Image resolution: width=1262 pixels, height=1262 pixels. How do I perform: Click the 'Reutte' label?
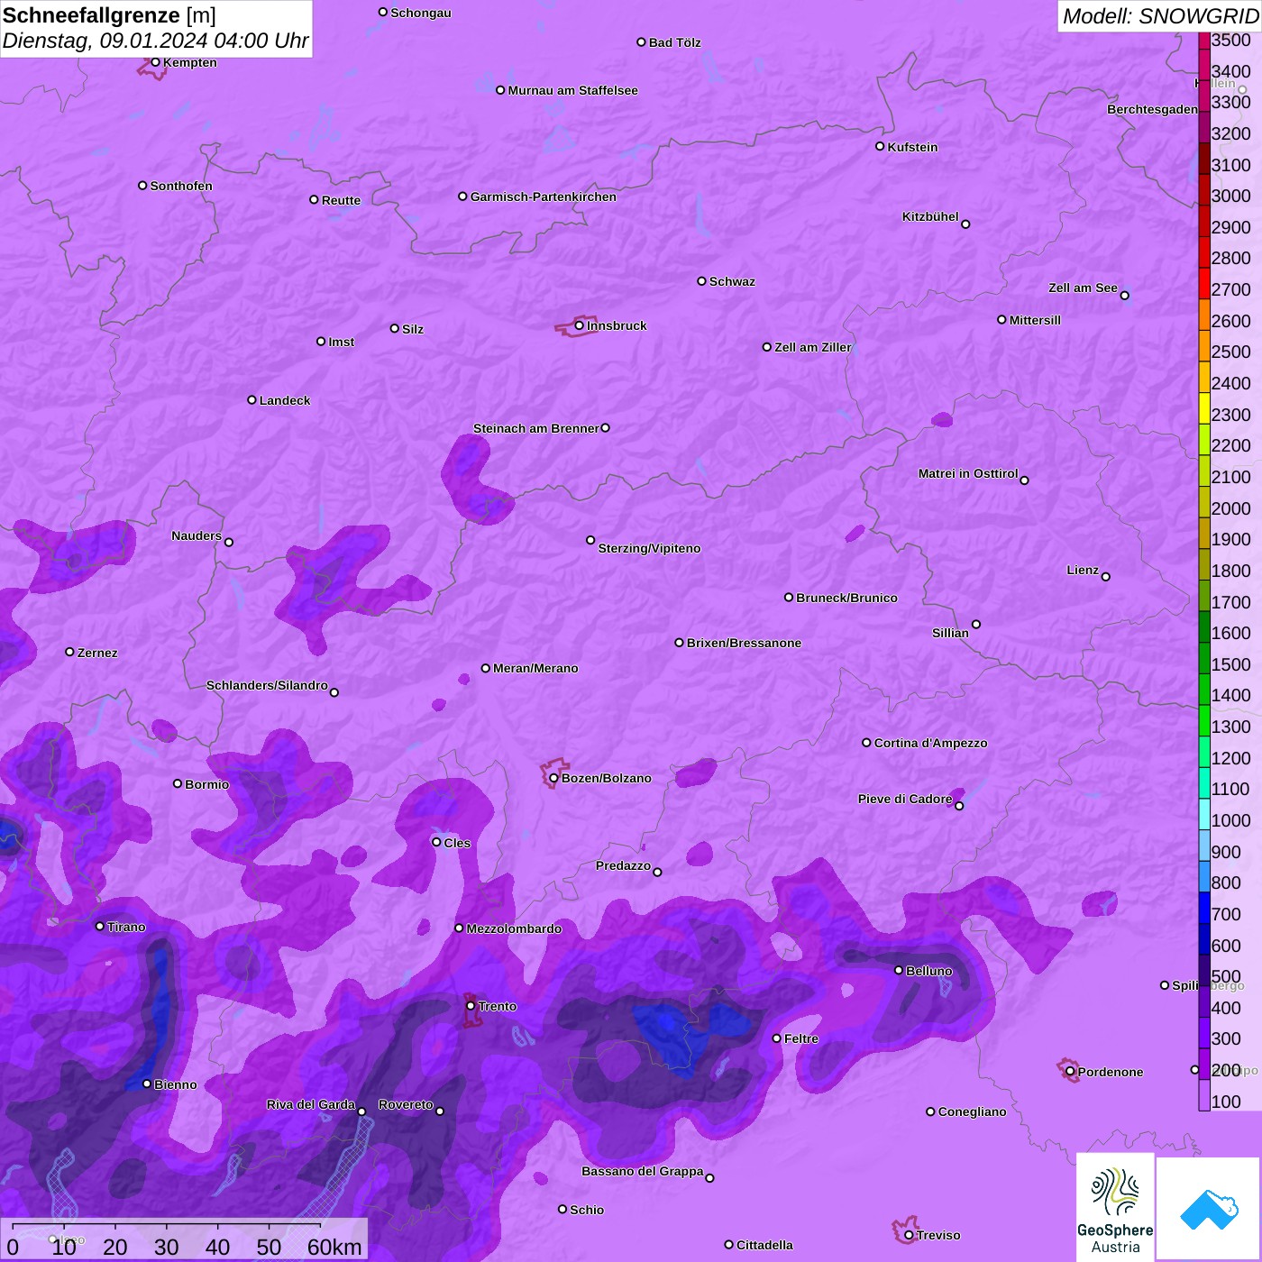[x=341, y=200]
